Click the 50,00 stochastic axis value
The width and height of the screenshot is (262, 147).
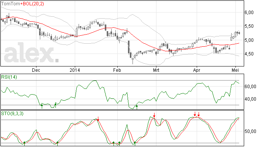pos(250,131)
